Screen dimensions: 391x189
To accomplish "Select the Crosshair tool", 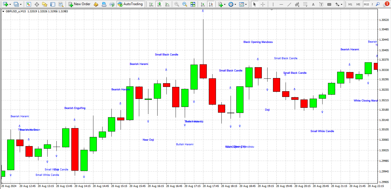I will pos(263,4).
